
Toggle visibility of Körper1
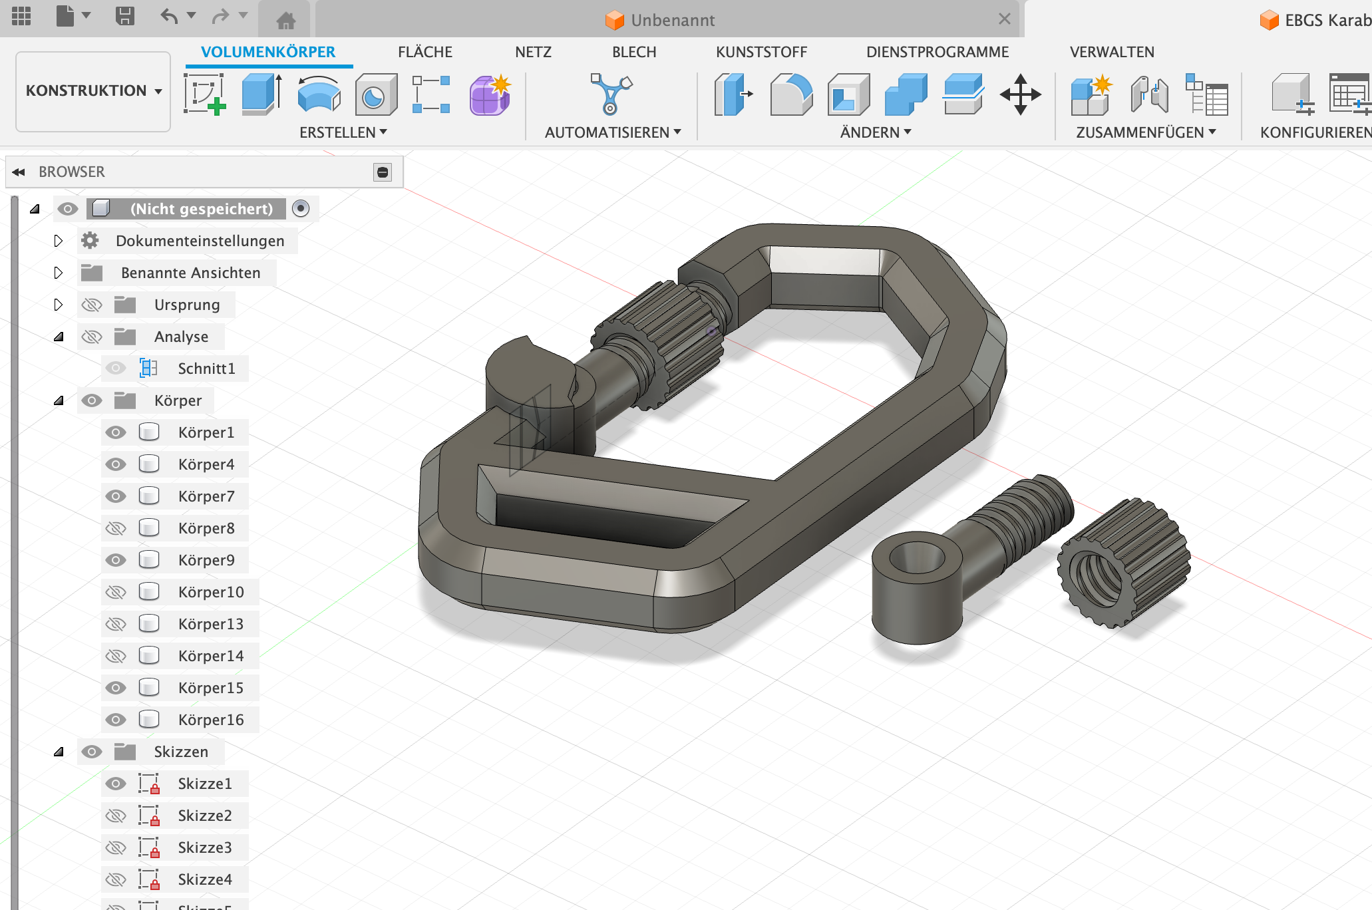[x=116, y=432]
